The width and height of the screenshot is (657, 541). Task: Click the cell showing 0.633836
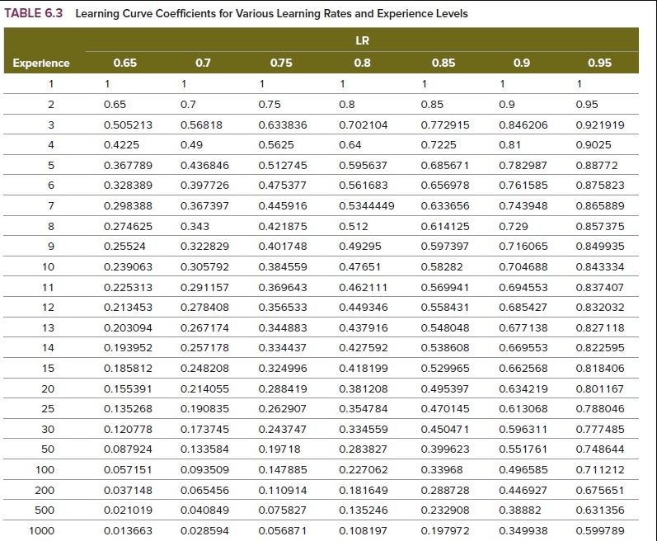(283, 125)
